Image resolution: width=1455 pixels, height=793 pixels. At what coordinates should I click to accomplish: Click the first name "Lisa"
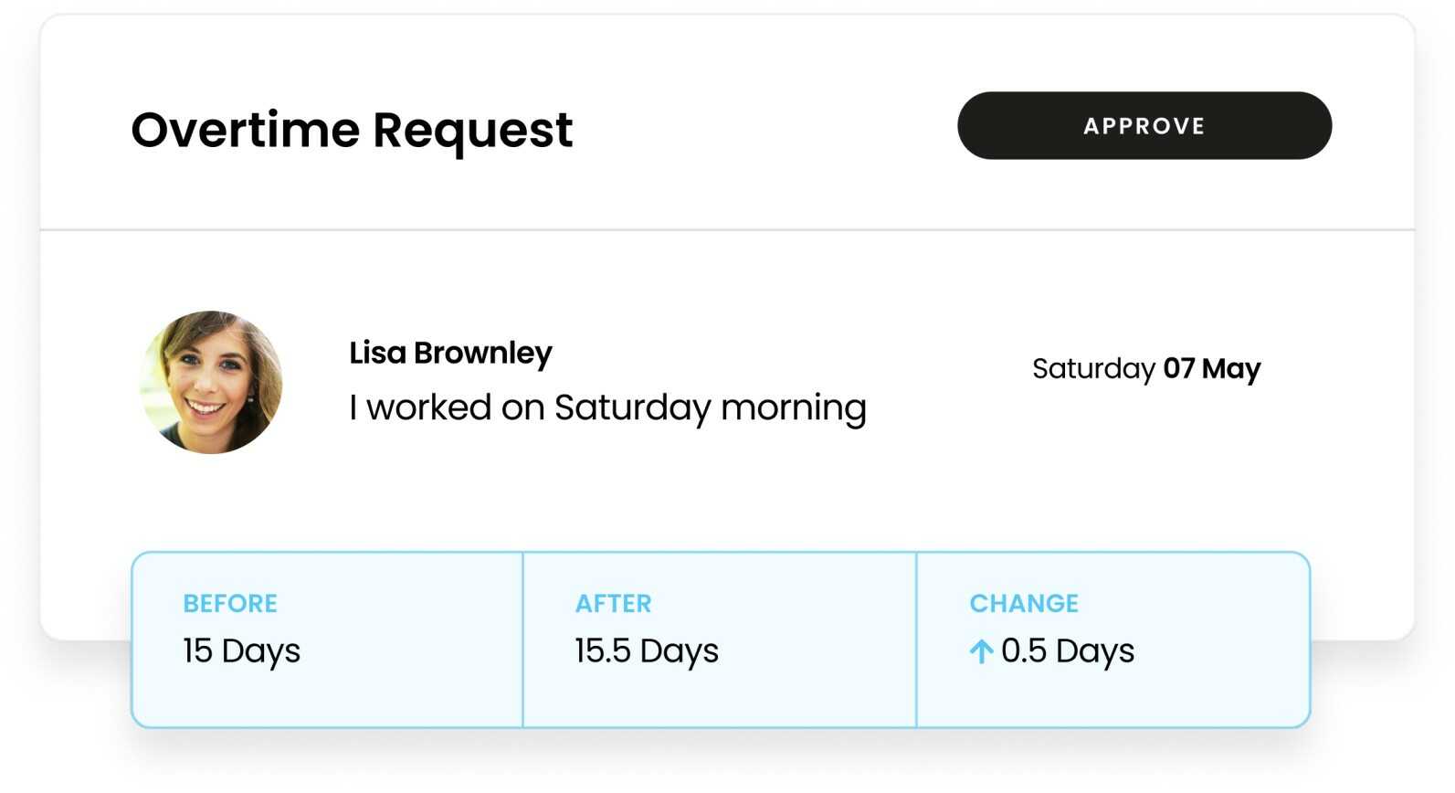[377, 353]
